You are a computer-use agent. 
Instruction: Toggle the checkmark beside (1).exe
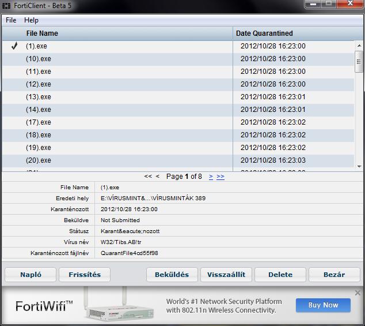[14, 46]
